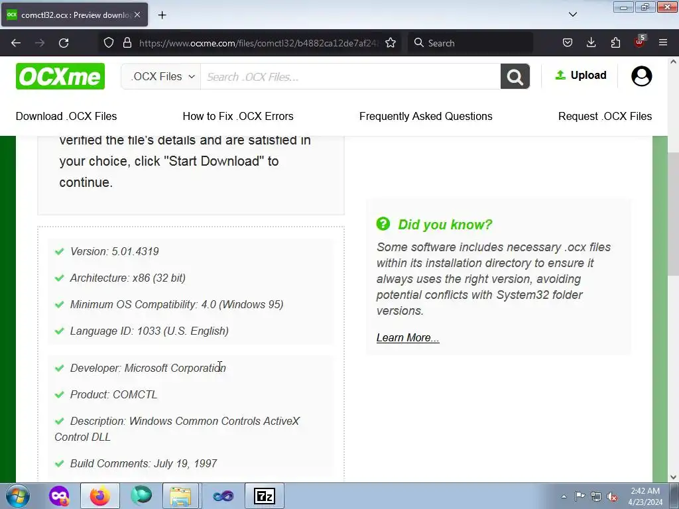Click Description: Windows Common Controls ActiveX text
This screenshot has height=509, width=679.
[185, 421]
